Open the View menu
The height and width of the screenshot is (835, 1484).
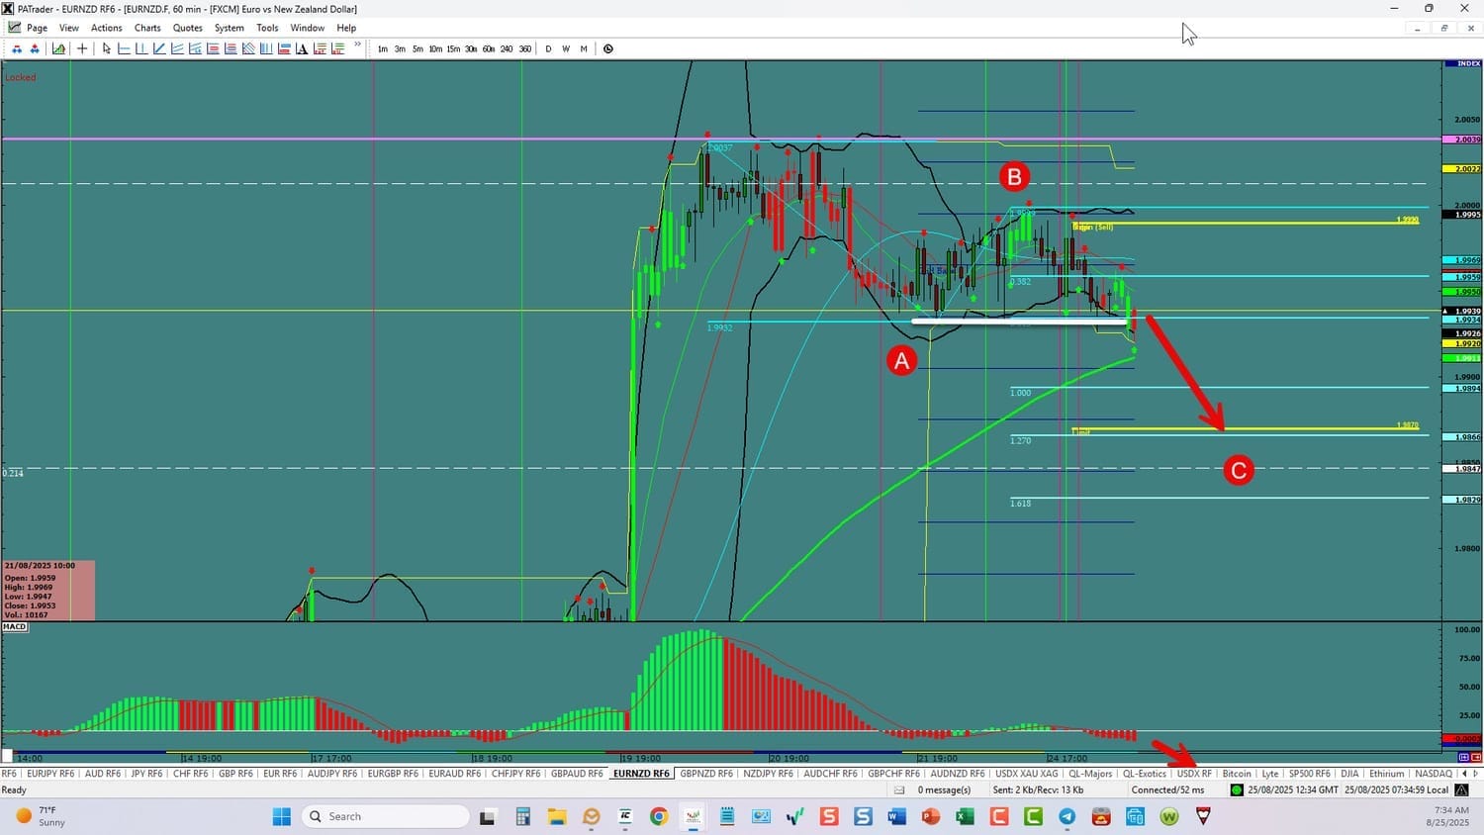69,28
